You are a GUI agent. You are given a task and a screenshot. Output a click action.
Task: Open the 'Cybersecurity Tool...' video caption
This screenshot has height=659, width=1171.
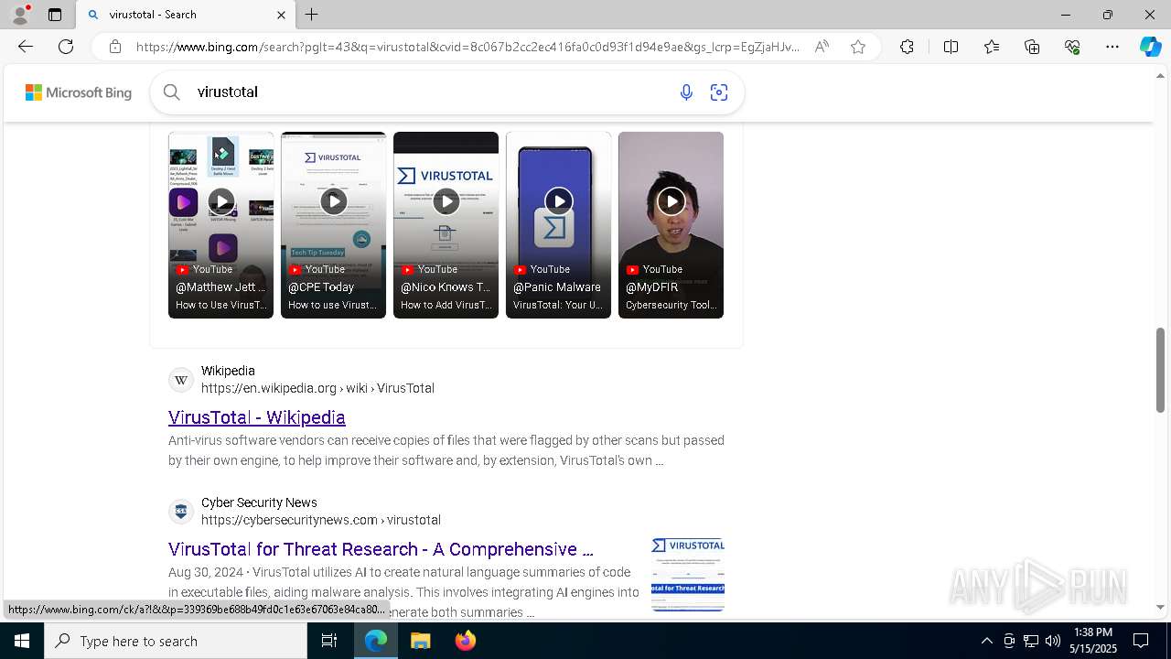coord(671,305)
